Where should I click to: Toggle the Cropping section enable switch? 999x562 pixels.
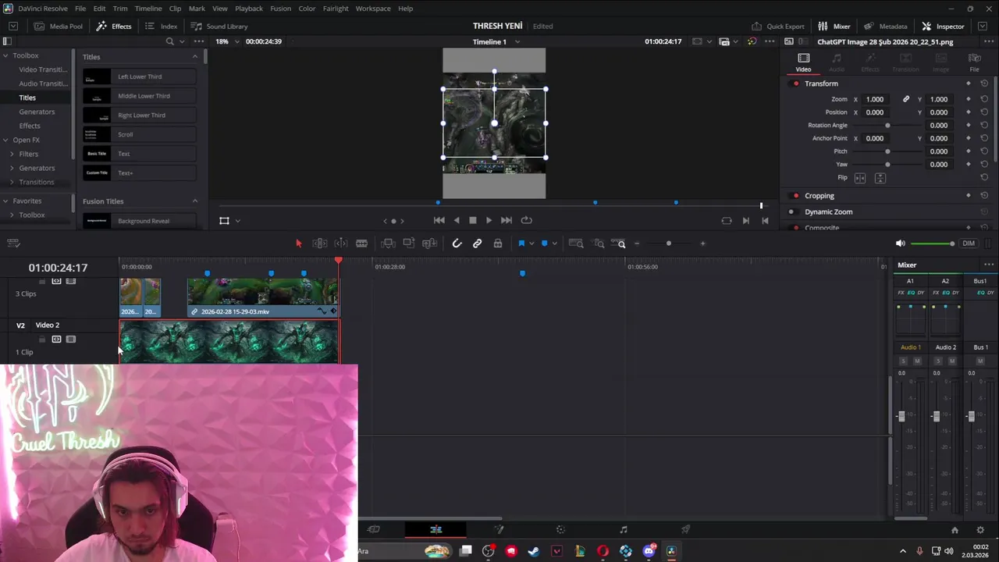click(x=796, y=196)
